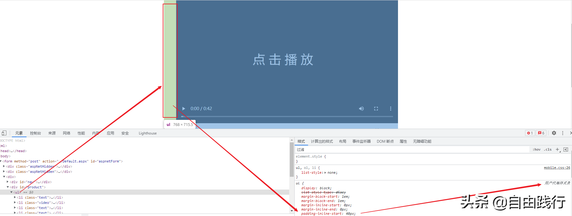Viewport: 572px width, 216px height.
Task: Enter fullscreen on the video player
Action: (x=376, y=109)
